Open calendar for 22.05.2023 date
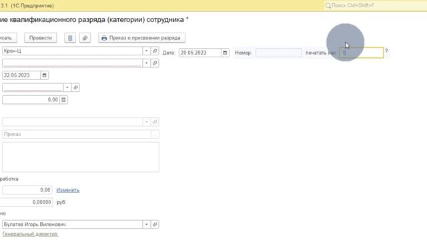 (x=45, y=75)
